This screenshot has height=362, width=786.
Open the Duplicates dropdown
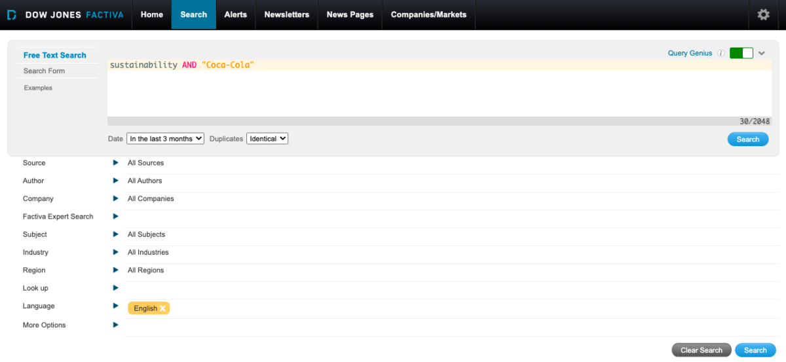[267, 139]
